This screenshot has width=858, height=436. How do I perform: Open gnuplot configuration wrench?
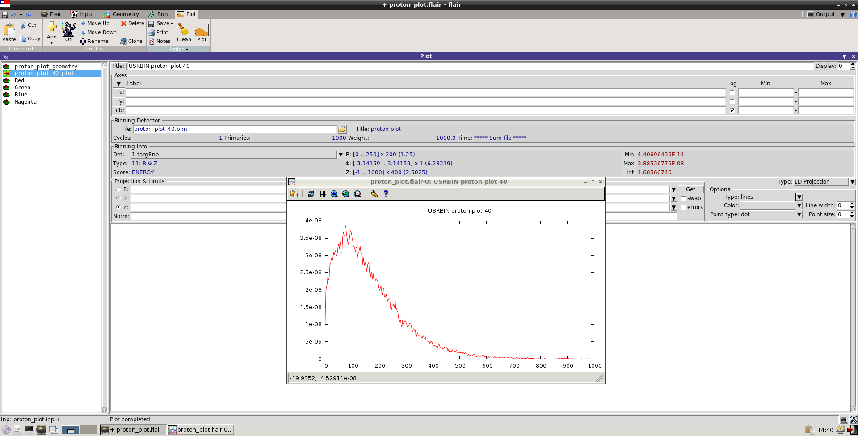374,194
